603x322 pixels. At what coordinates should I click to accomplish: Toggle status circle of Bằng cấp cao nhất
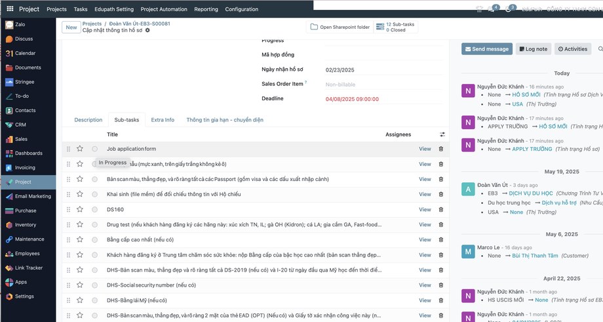(x=94, y=239)
